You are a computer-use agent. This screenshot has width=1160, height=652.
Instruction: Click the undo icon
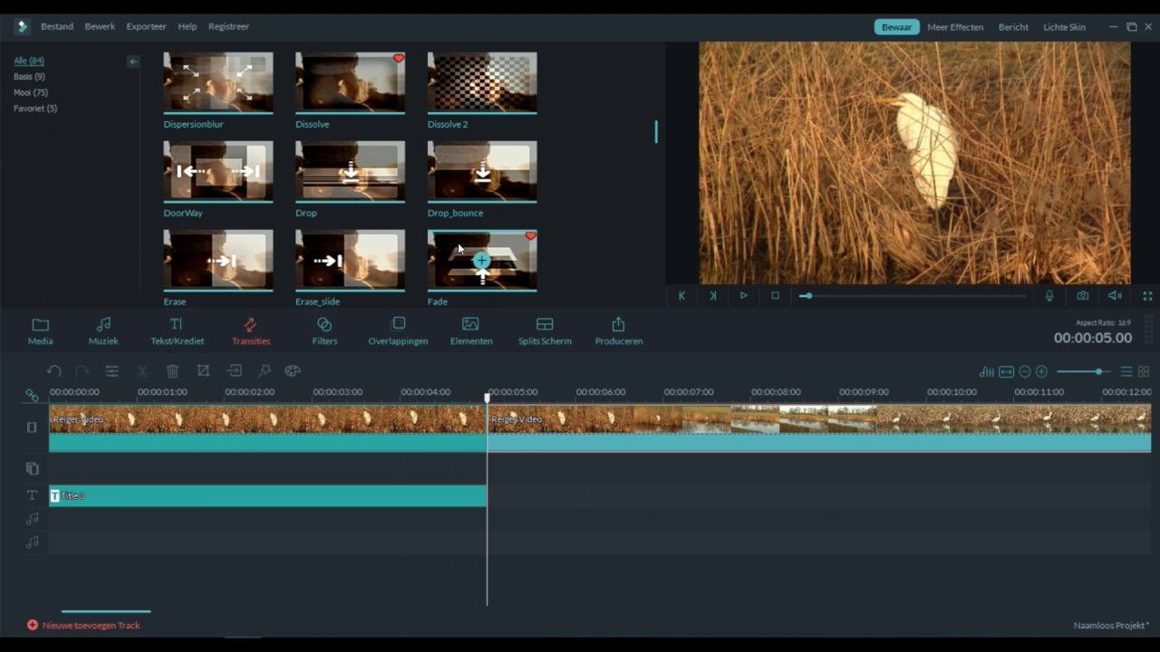click(x=54, y=370)
